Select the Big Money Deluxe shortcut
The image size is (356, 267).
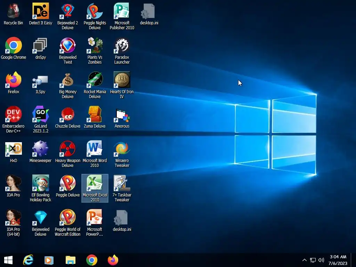tap(68, 85)
